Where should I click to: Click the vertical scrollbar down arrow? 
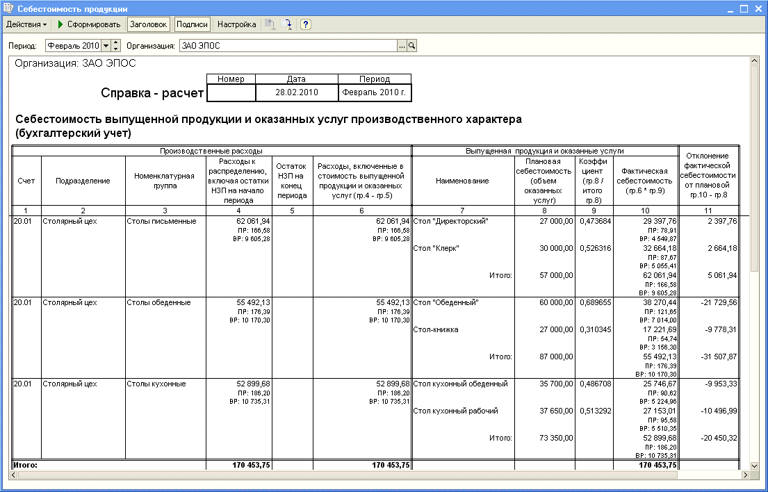coord(754,466)
